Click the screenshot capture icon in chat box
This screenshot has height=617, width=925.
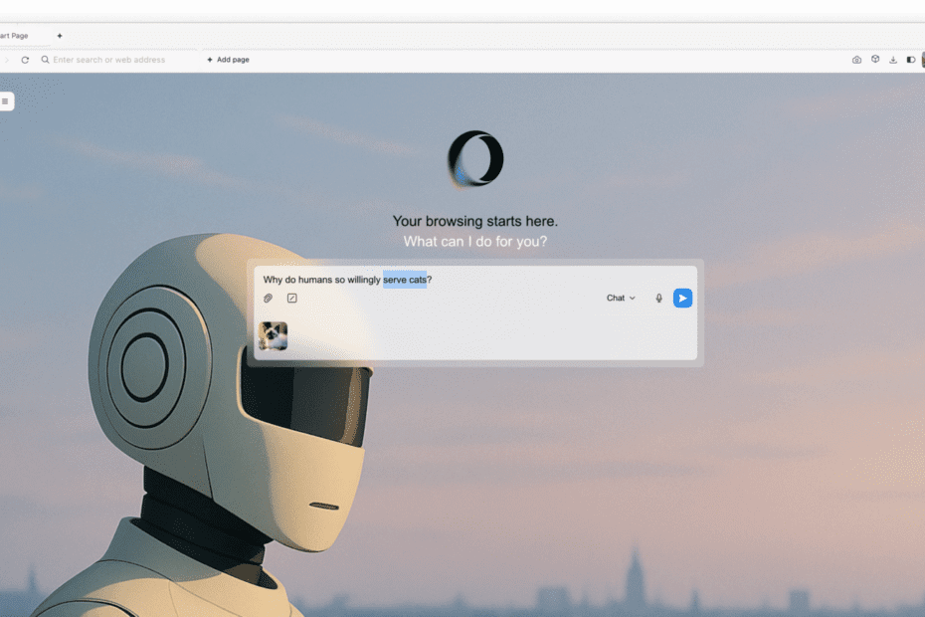click(291, 298)
